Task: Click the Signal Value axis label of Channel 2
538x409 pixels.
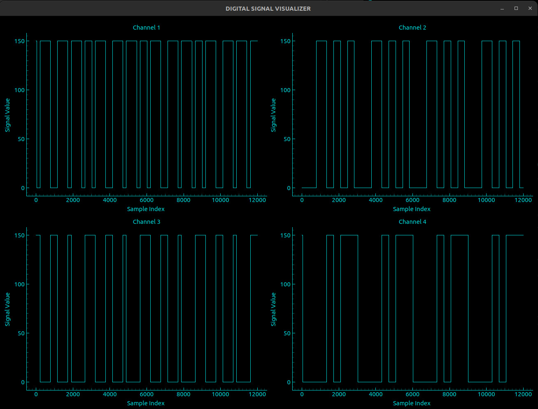Action: point(273,115)
